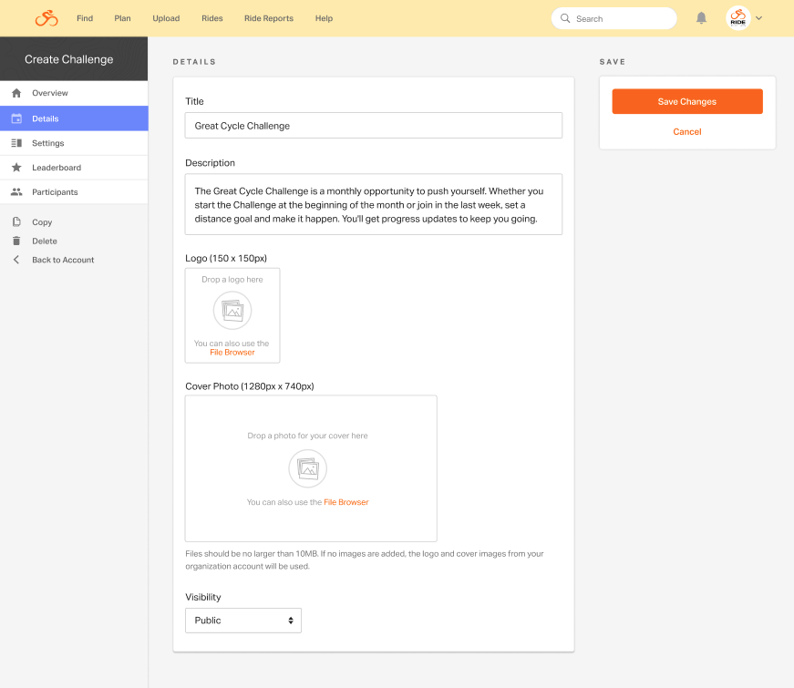Click the Title input field
The height and width of the screenshot is (688, 794).
[374, 126]
